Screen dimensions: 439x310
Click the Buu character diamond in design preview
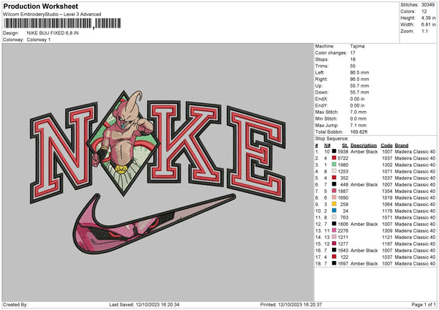[123, 143]
